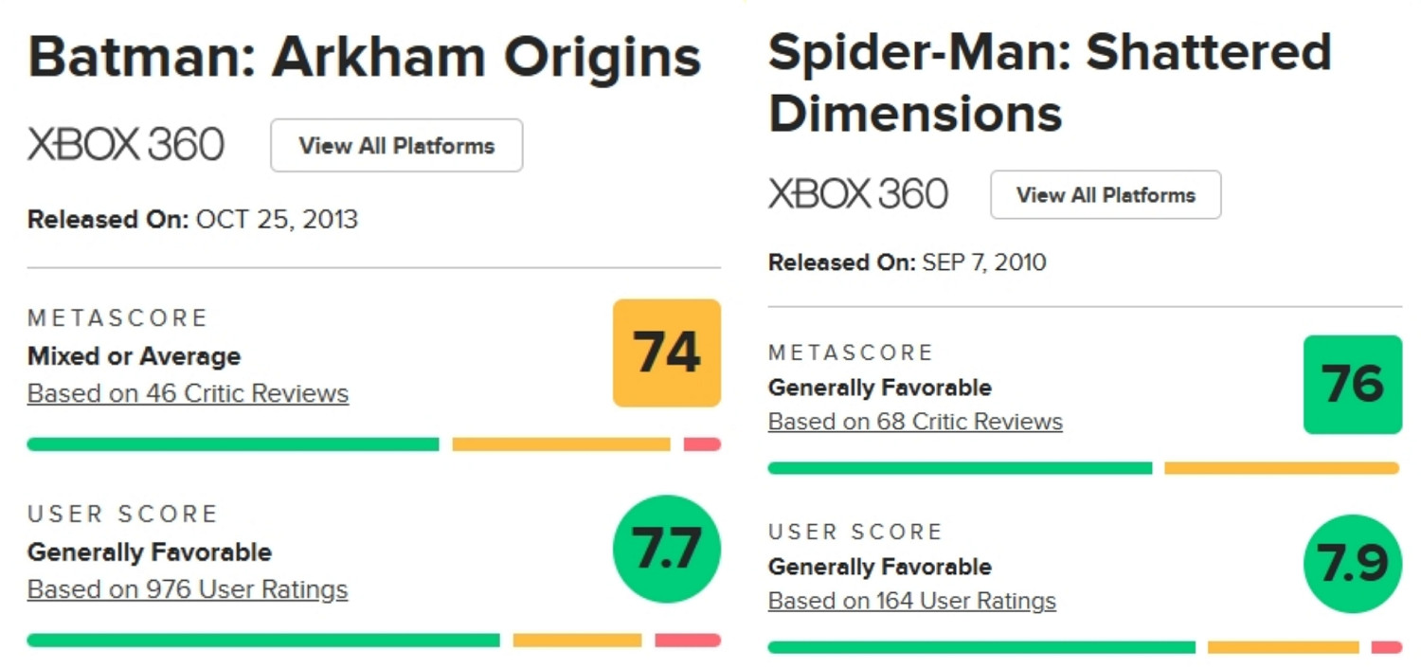Open the Based on 46 Critic Reviews link

point(188,393)
